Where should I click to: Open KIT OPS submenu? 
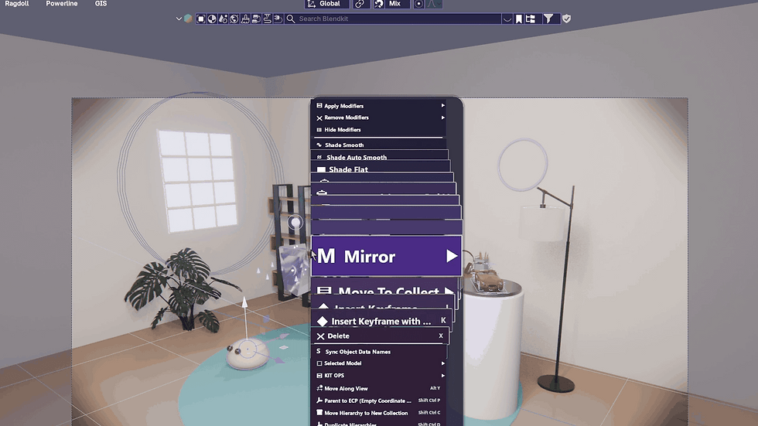(x=380, y=375)
